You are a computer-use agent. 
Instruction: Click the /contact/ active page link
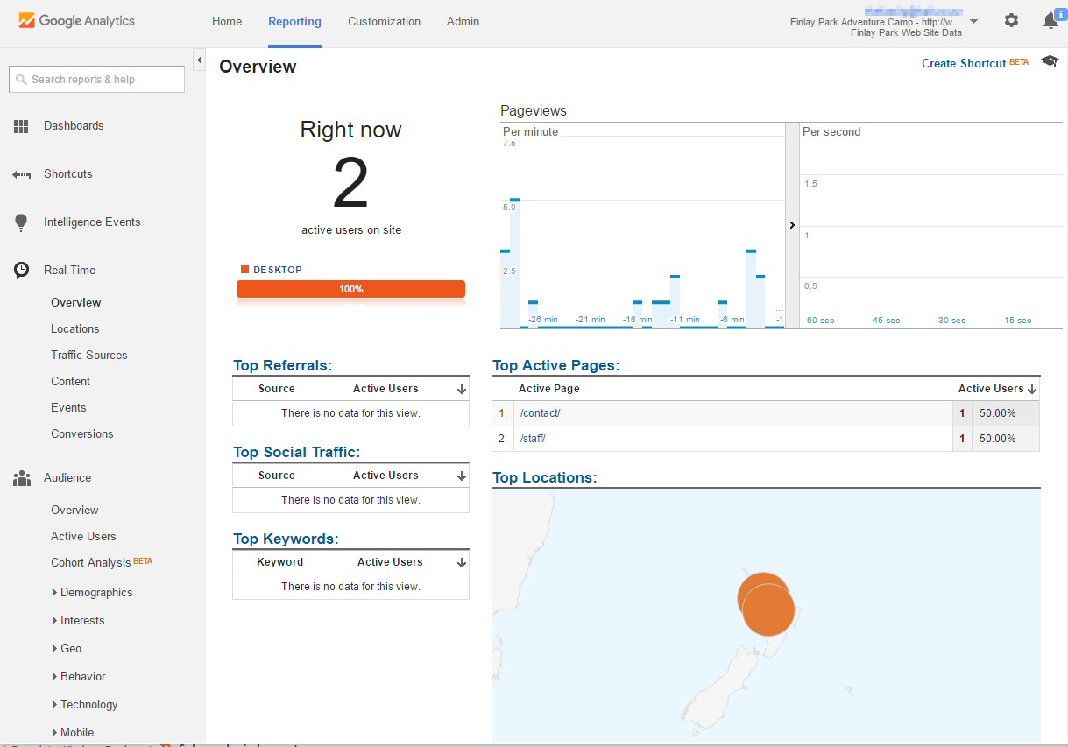coord(540,413)
